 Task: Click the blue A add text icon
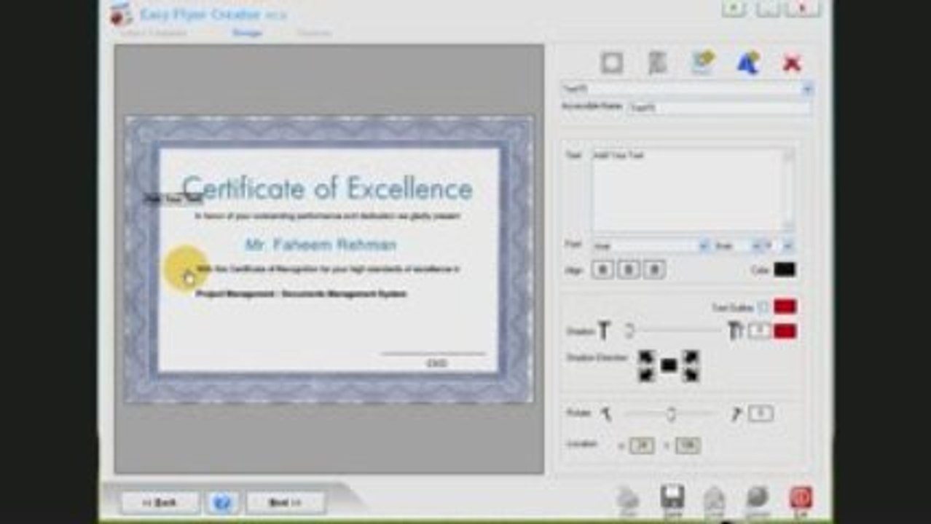(x=747, y=63)
